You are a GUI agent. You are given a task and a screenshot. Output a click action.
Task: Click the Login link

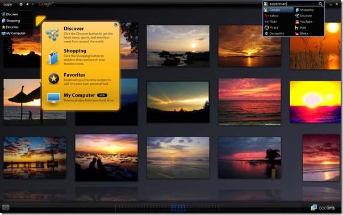click(7, 5)
